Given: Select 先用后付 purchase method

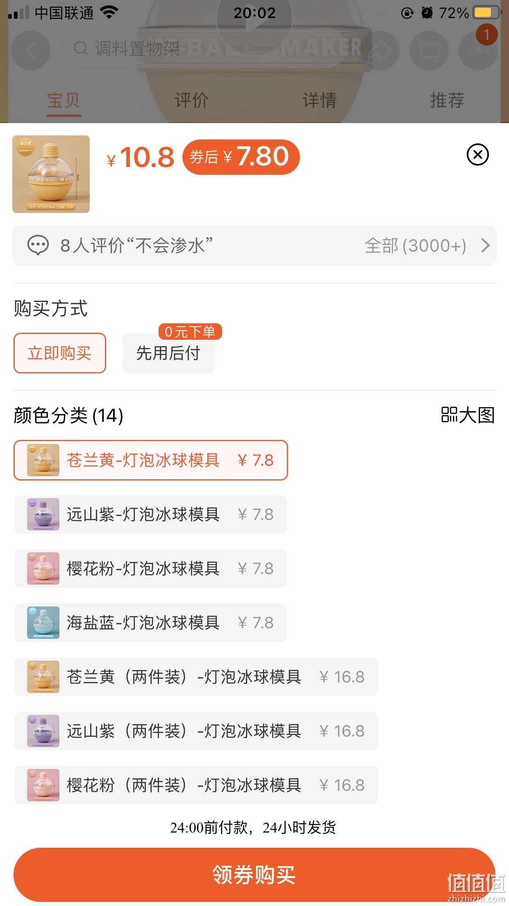Looking at the screenshot, I should click(x=168, y=353).
